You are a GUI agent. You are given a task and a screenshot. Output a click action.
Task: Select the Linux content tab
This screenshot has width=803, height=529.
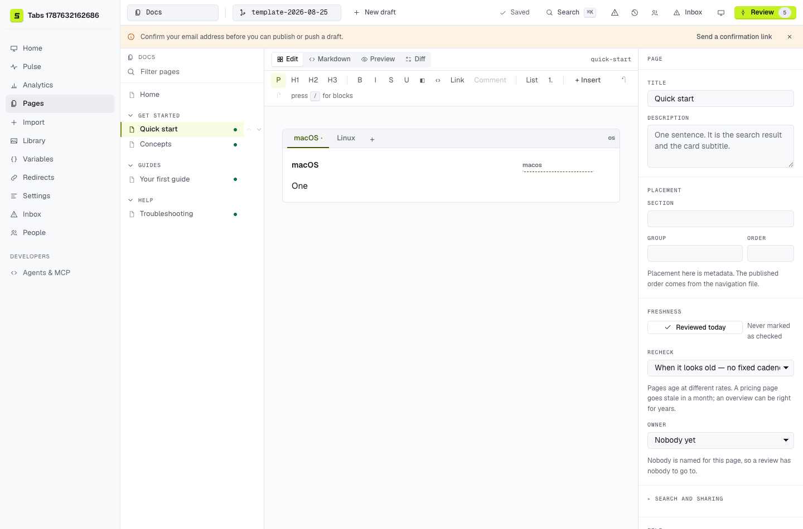coord(346,138)
